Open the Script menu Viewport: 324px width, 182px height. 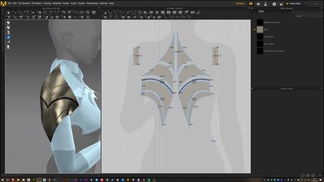click(x=73, y=4)
